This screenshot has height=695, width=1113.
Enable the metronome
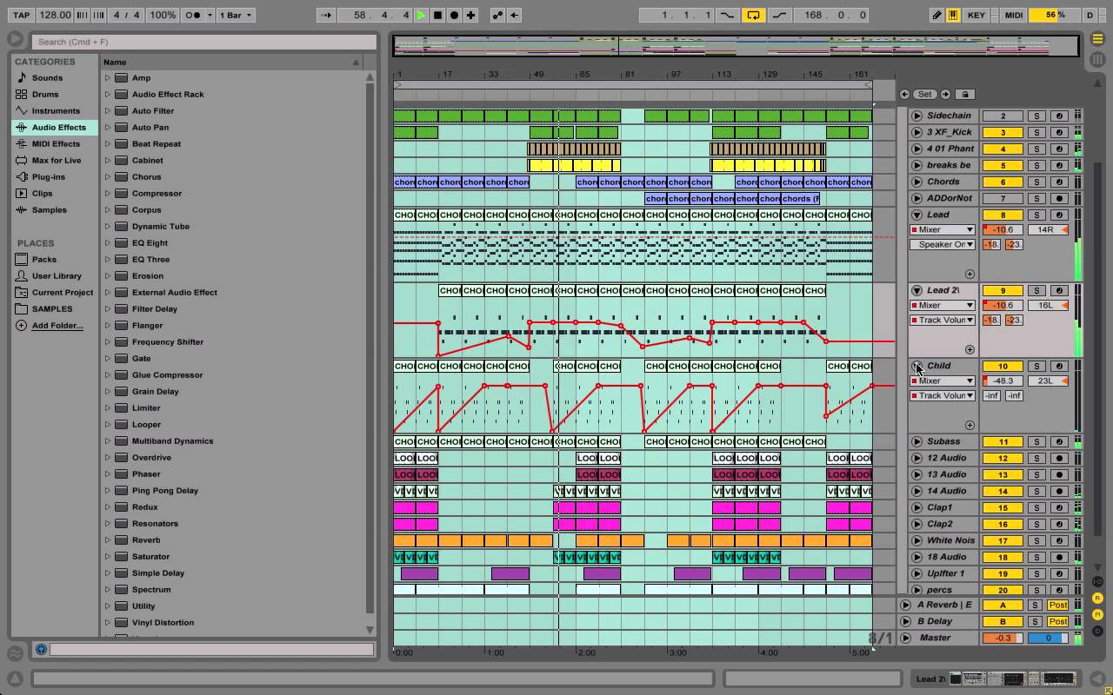coord(194,15)
